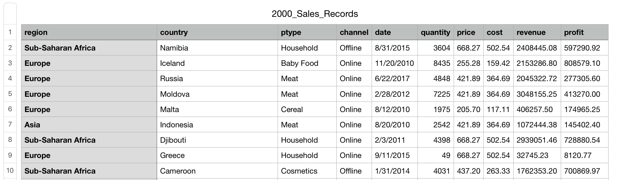The height and width of the screenshot is (180, 622).
Task: Click the Djibouti country cell
Action: coord(217,140)
